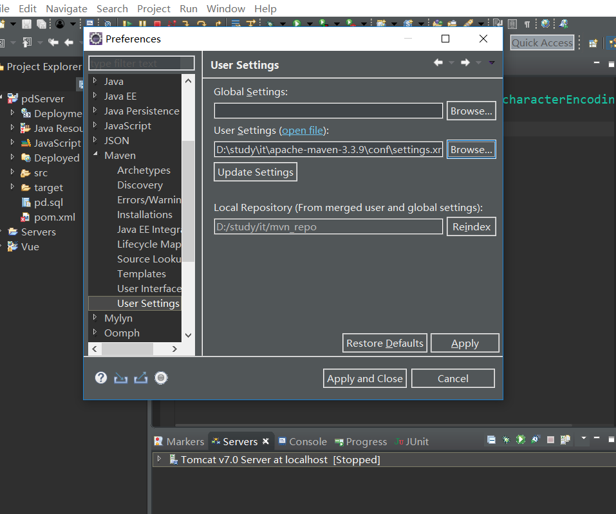616x514 pixels.
Task: Click the preferences tree horizontal scrollbar thumb
Action: [x=127, y=349]
